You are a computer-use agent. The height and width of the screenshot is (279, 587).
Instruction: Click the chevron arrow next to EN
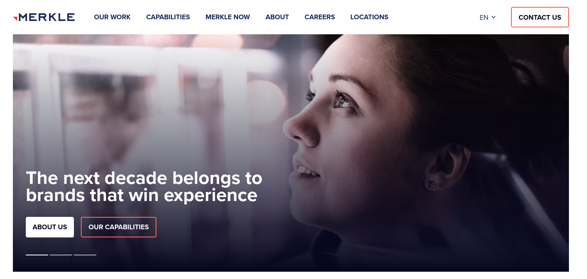pyautogui.click(x=494, y=17)
